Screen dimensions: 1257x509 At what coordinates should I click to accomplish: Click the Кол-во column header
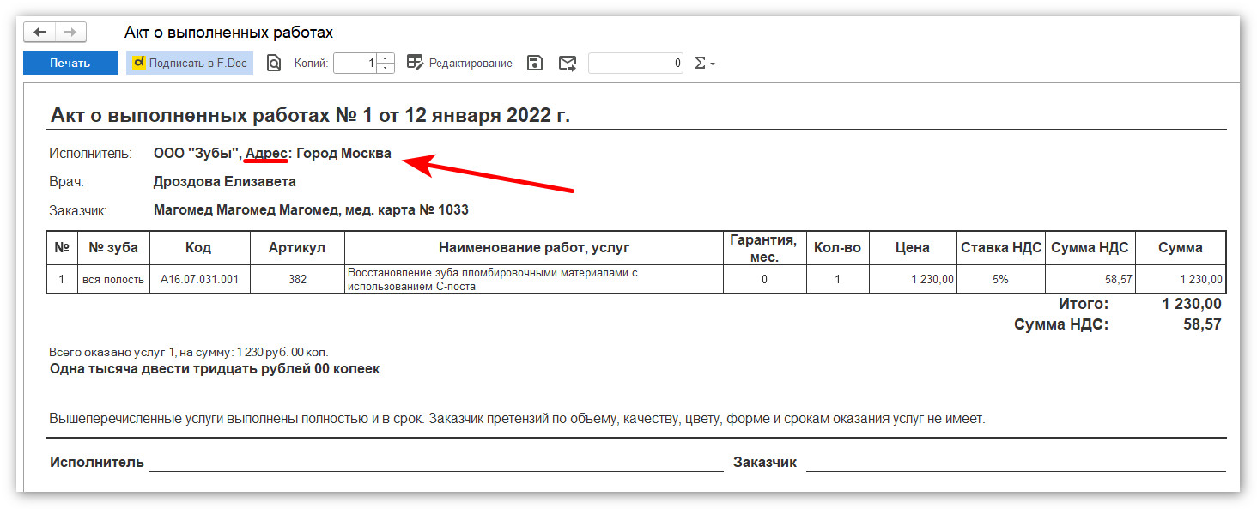click(x=837, y=247)
